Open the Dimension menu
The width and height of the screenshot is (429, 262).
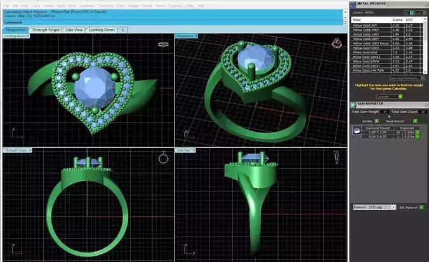pyautogui.click(x=87, y=6)
